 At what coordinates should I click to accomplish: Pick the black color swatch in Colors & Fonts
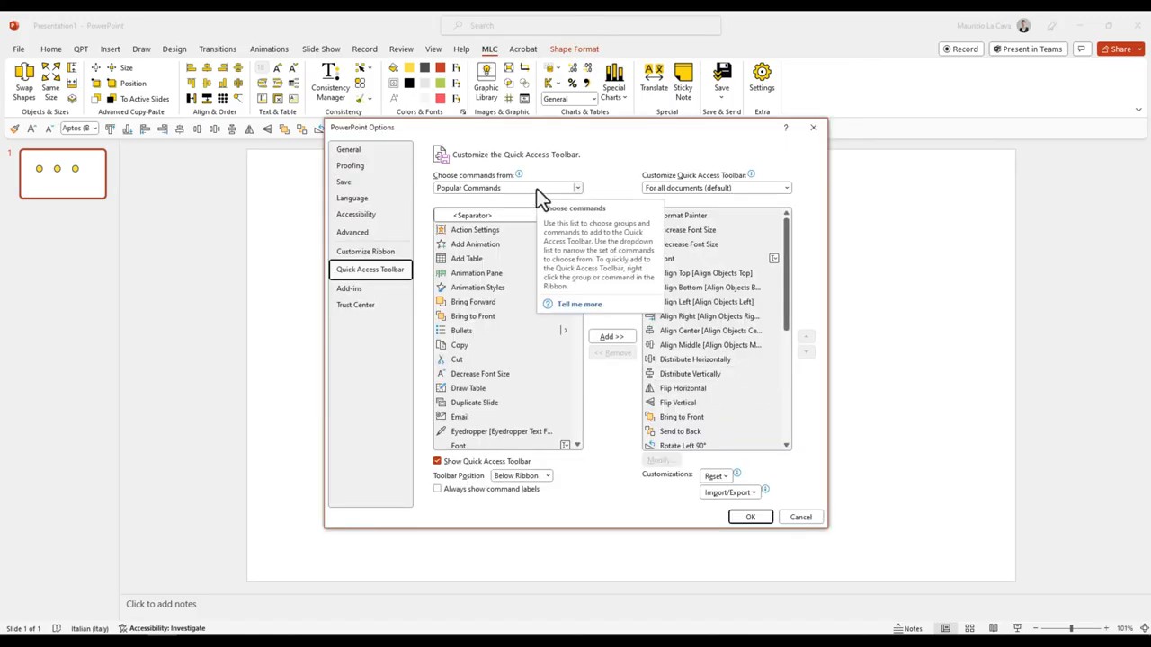[x=409, y=84]
